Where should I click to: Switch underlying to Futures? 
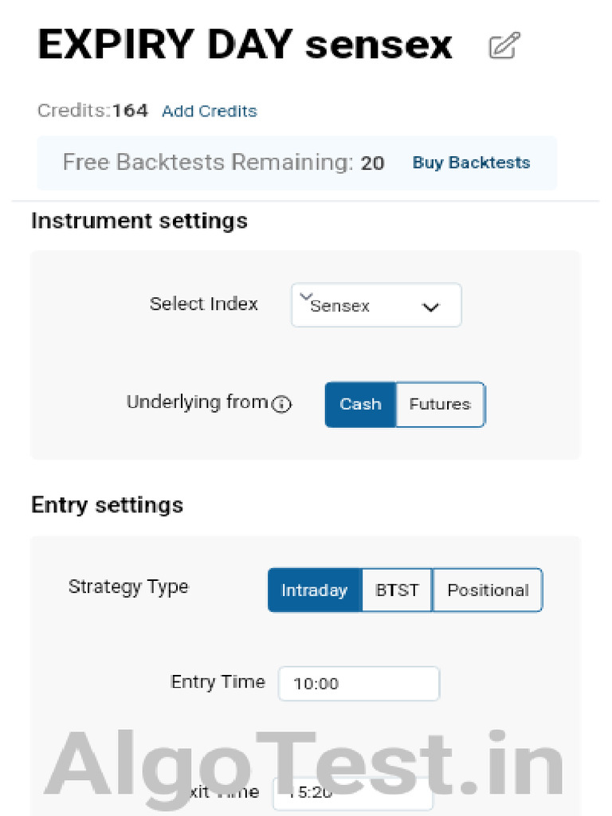coord(440,405)
